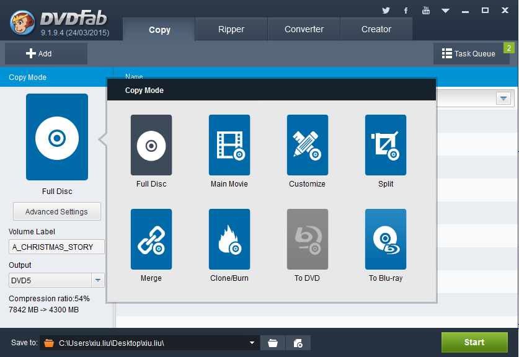The image size is (519, 357).
Task: Click the Compression ratio:54% text
Action: pos(49,299)
